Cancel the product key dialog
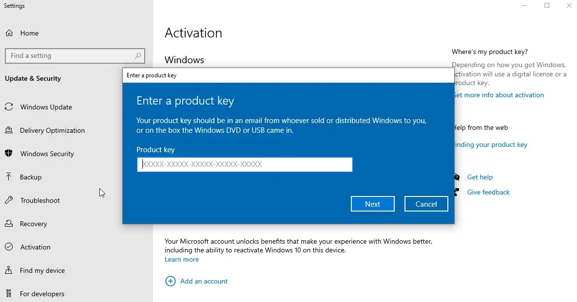 tap(426, 204)
